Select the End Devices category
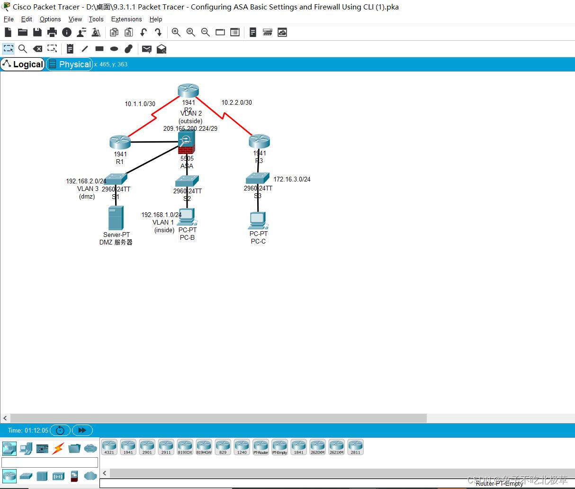 click(26, 448)
